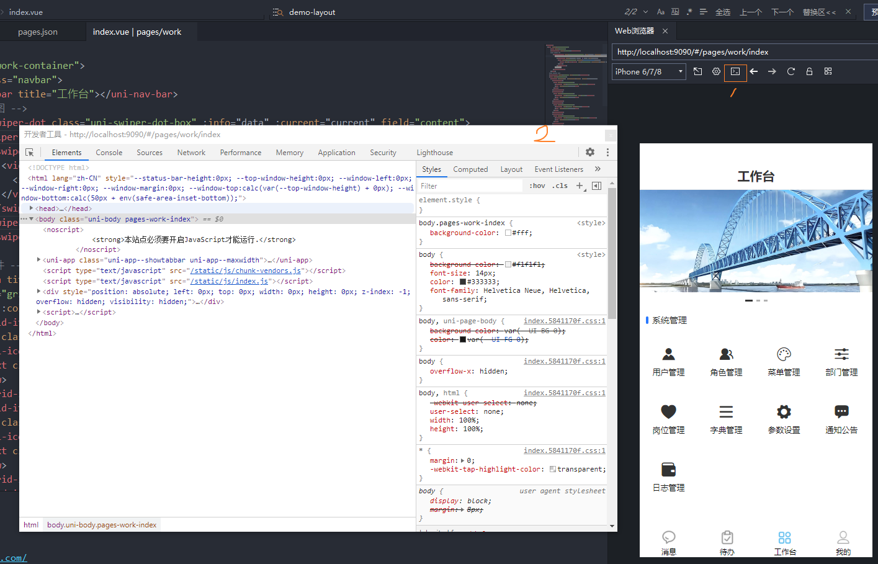Image resolution: width=878 pixels, height=564 pixels.
Task: Expand the margin shorthand triangle in * rule
Action: [462, 460]
